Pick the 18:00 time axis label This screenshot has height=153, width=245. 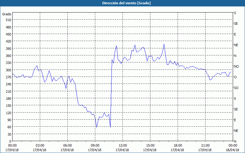[x=178, y=146]
